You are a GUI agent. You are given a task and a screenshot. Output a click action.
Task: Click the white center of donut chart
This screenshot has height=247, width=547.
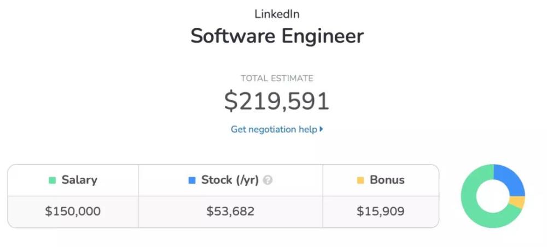[x=493, y=196]
